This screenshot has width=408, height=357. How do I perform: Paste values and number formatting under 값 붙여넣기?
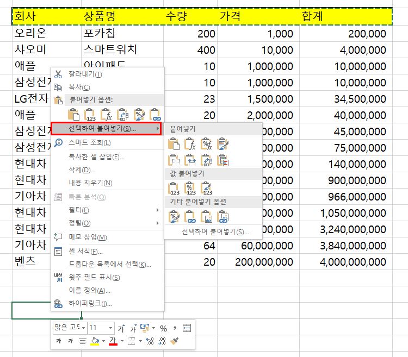click(x=190, y=189)
